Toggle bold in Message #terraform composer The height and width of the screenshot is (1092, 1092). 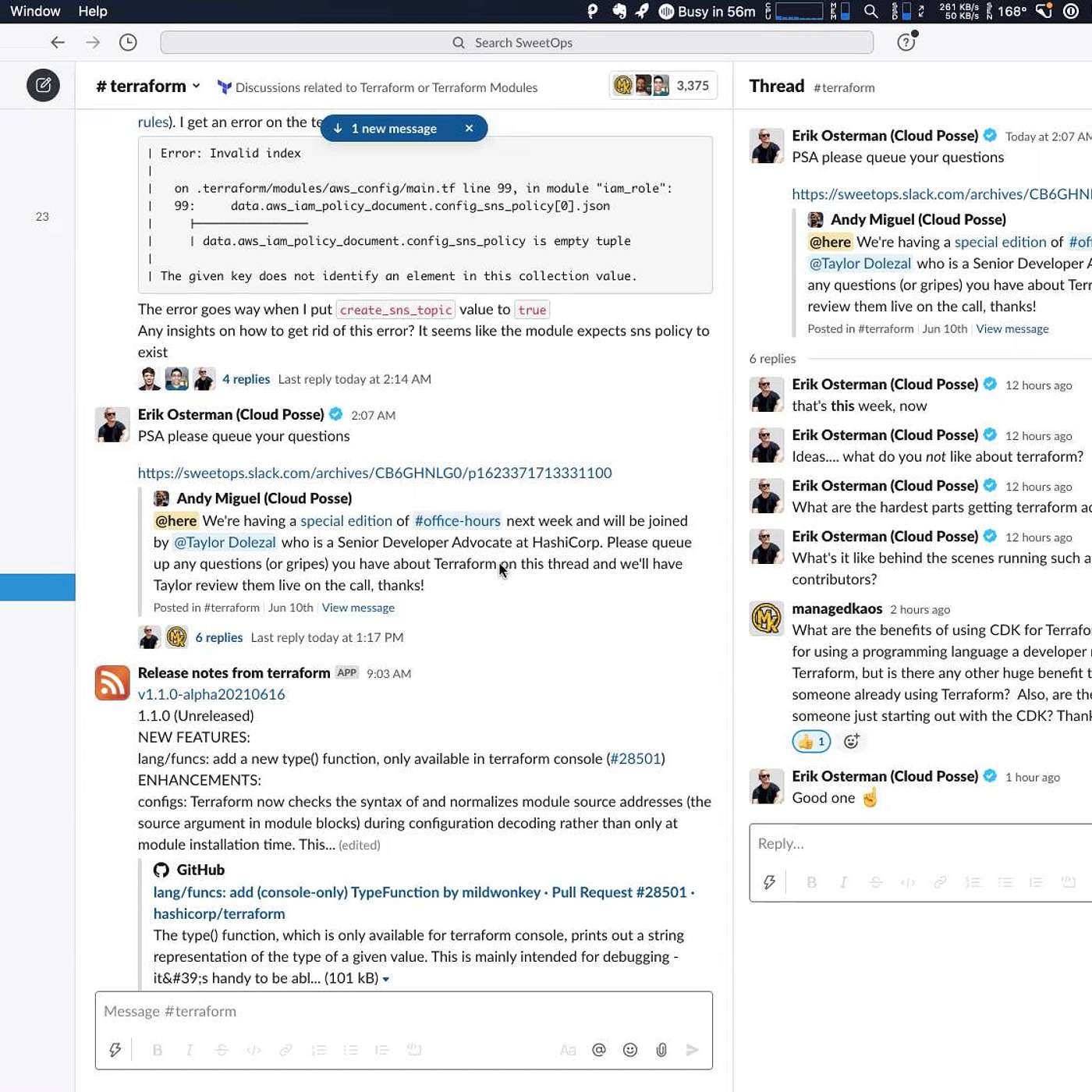coord(158,1050)
